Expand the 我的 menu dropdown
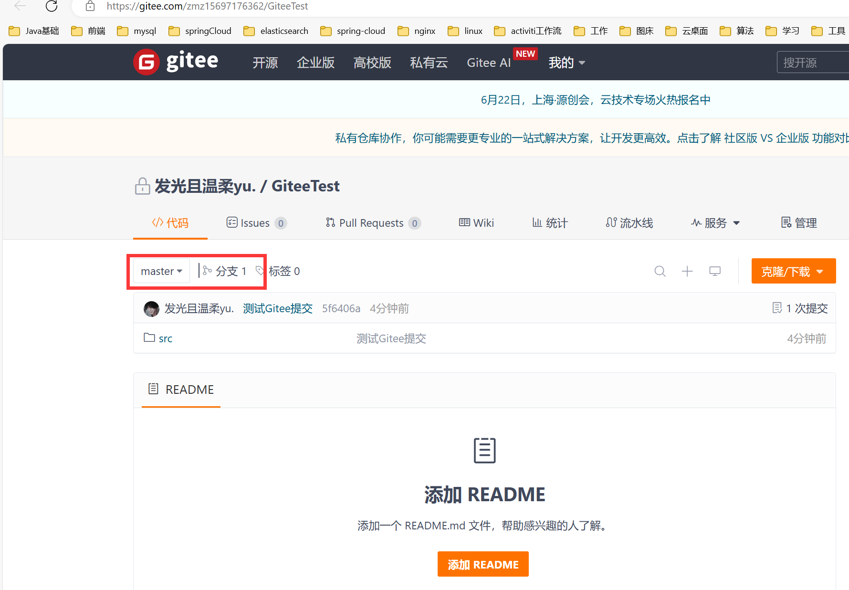The width and height of the screenshot is (849, 590). click(x=567, y=63)
